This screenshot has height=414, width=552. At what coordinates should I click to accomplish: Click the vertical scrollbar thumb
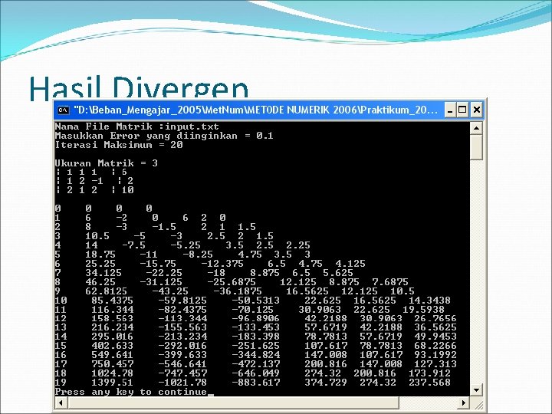pyautogui.click(x=476, y=147)
